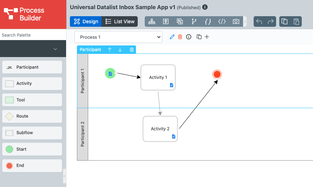Viewport: 313px width, 187px height.
Task: Open the curly braces JSON definition icon
Action: (208, 21)
